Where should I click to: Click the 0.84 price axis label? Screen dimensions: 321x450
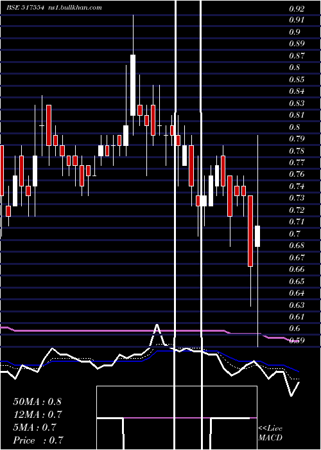pos(297,91)
